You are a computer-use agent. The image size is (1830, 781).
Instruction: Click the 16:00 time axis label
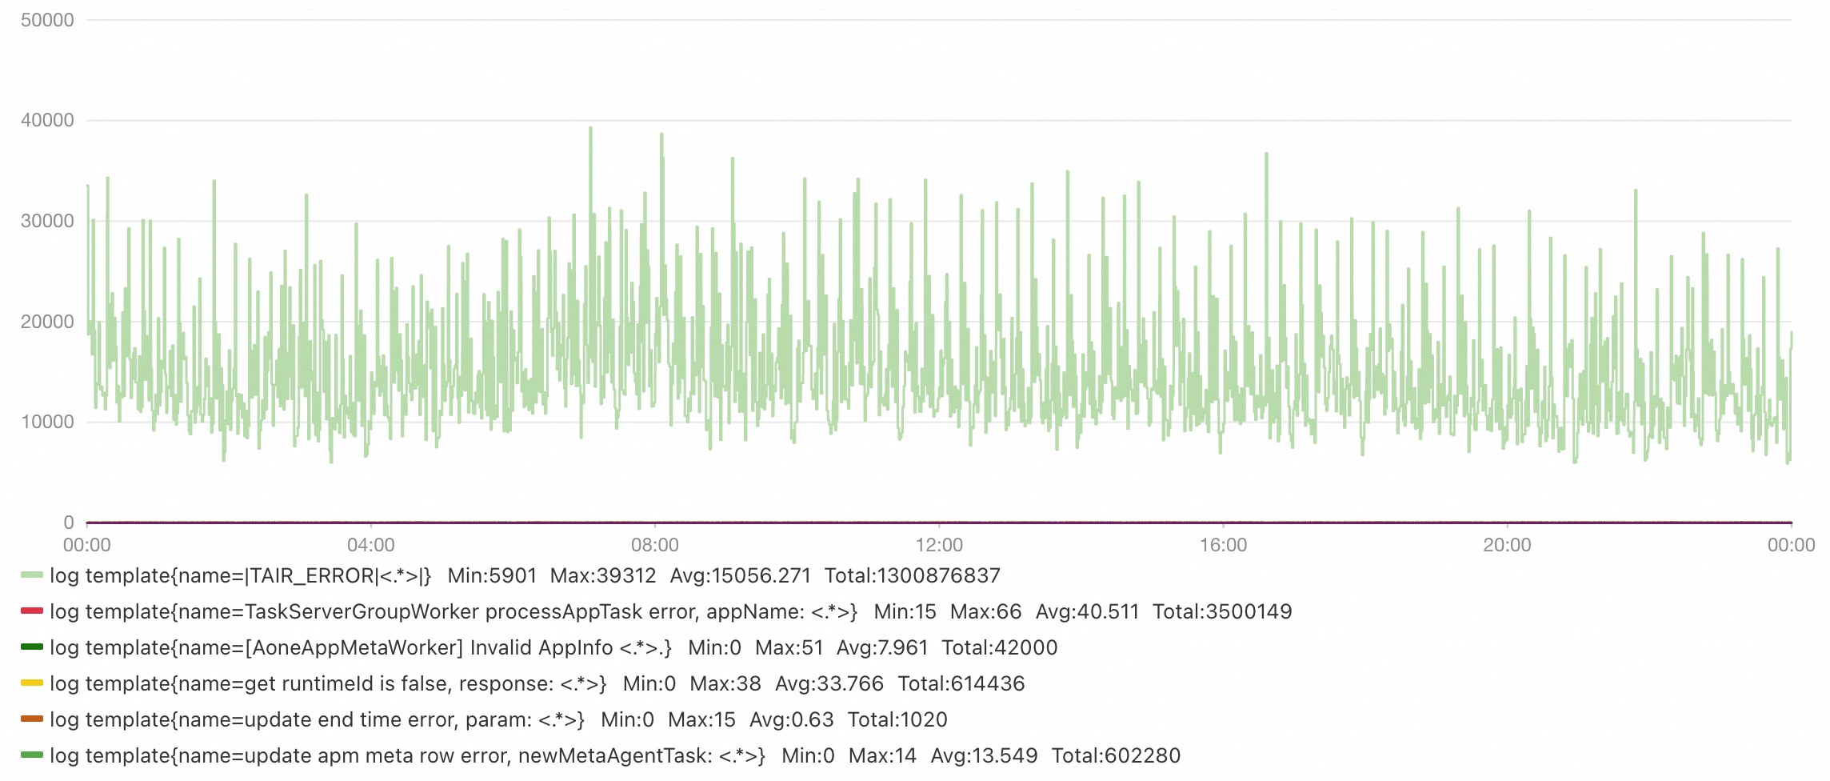tap(1224, 545)
